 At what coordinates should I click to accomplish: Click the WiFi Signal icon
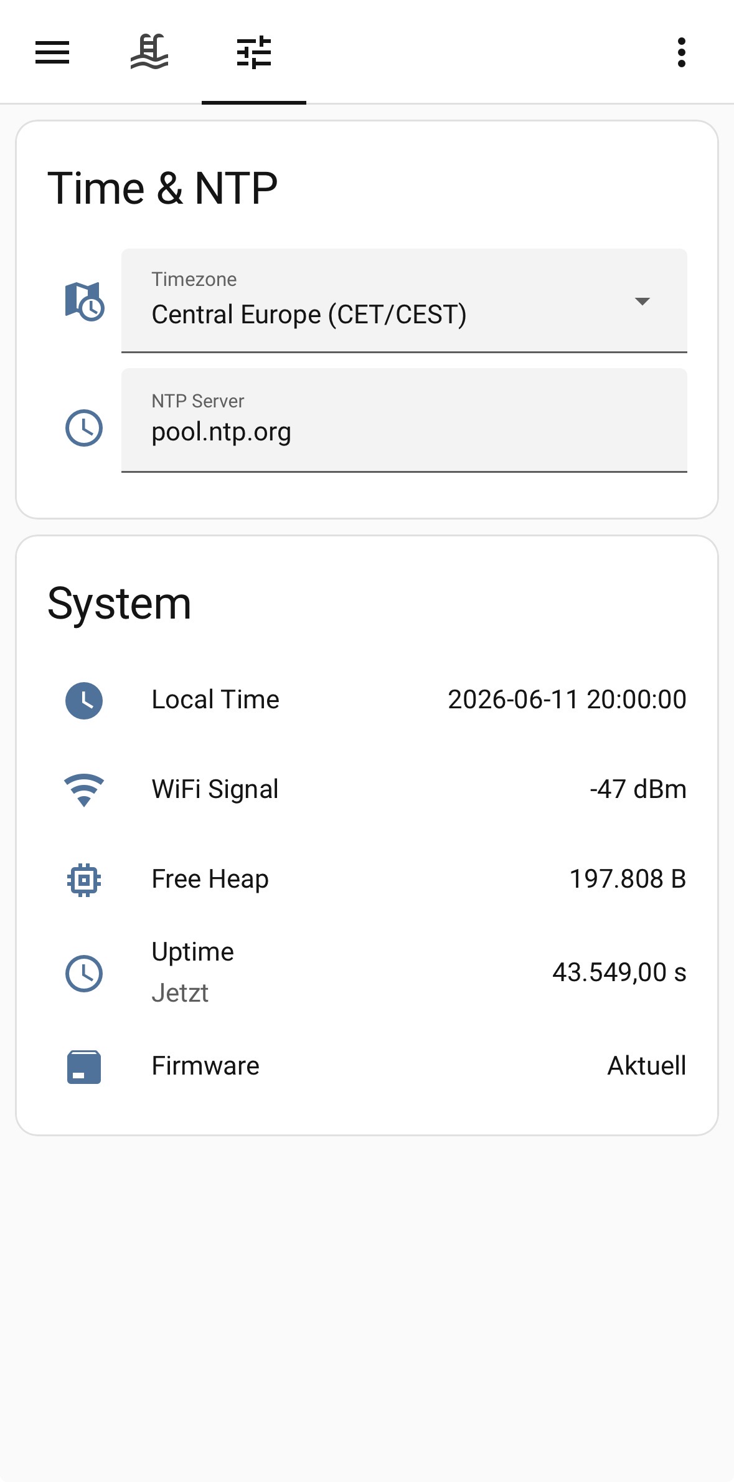click(x=84, y=790)
